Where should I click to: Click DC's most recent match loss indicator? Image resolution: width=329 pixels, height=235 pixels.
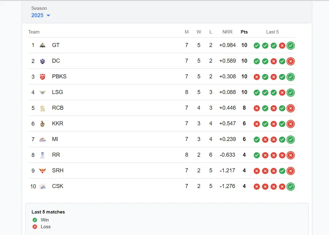tap(290, 61)
